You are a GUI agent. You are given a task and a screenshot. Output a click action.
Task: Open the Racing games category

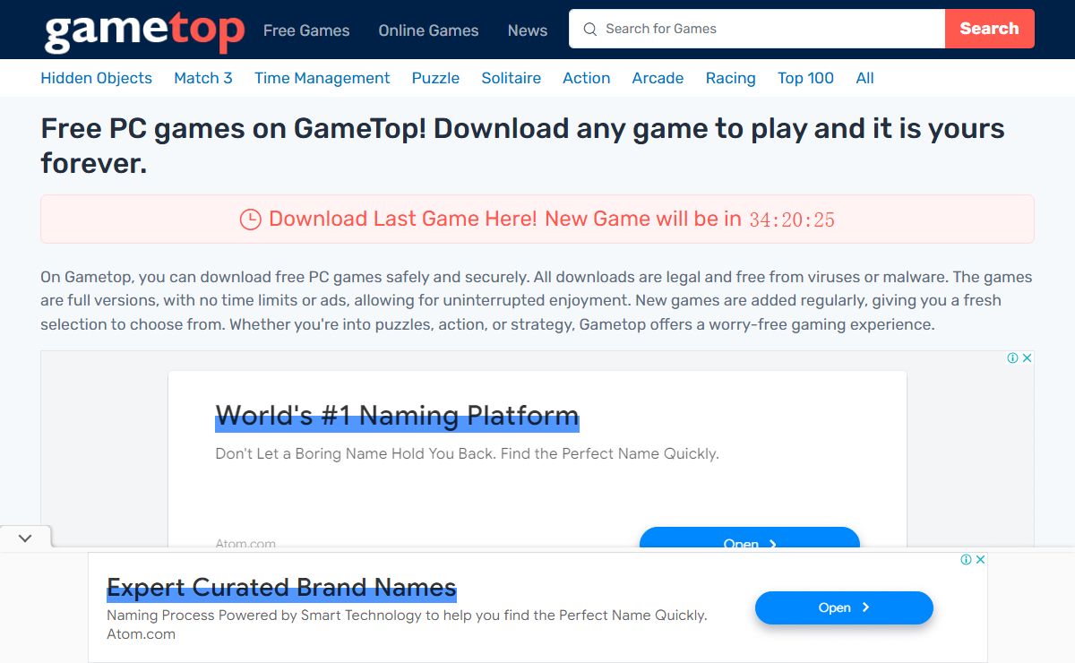[731, 78]
